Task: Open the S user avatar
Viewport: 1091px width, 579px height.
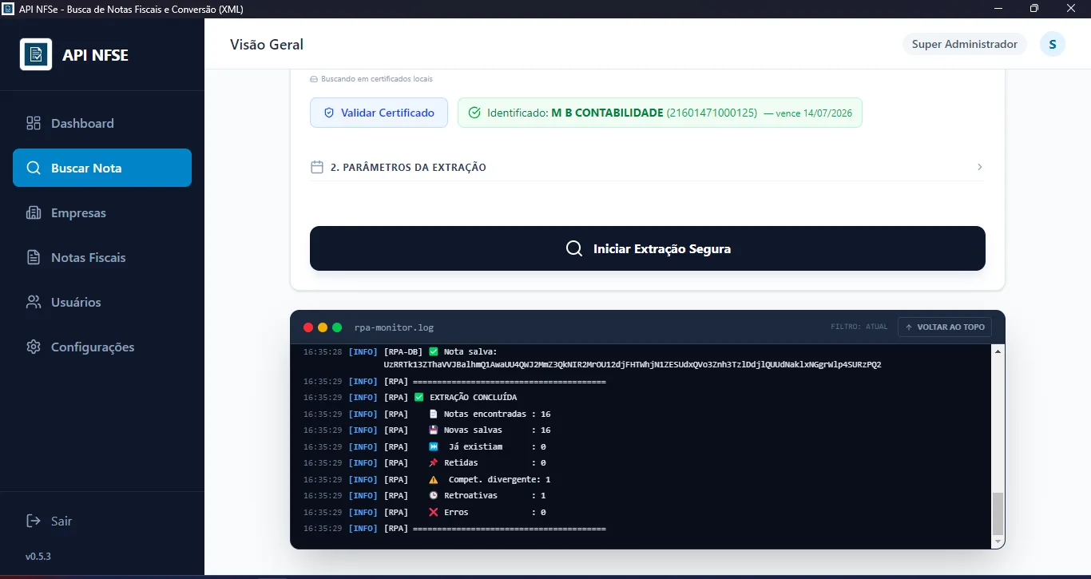Action: (1053, 44)
